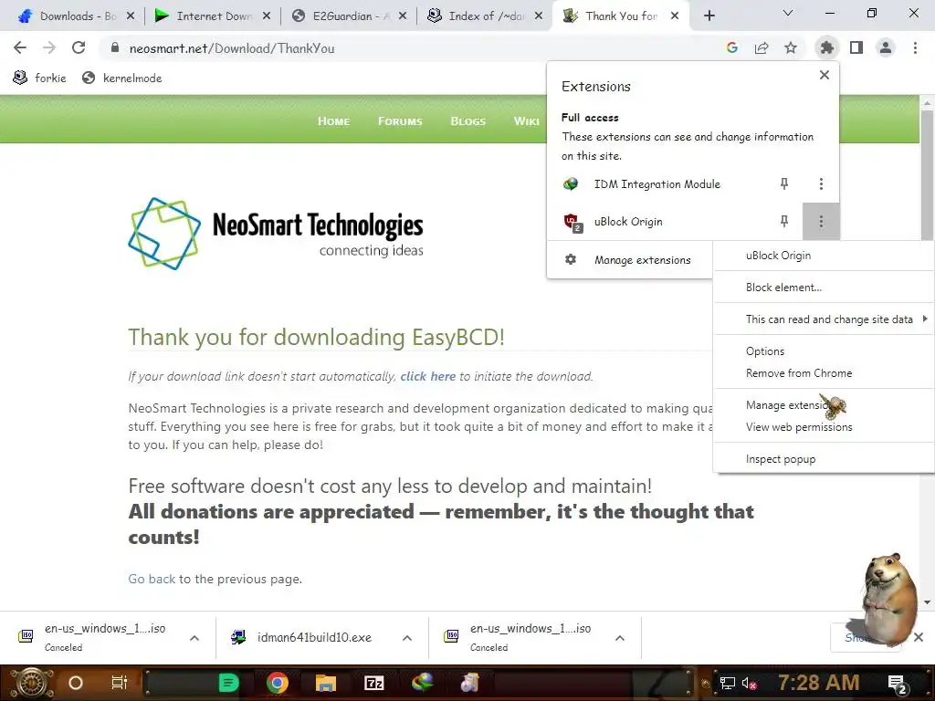Open a new browser tab
The width and height of the screenshot is (935, 701).
(709, 16)
